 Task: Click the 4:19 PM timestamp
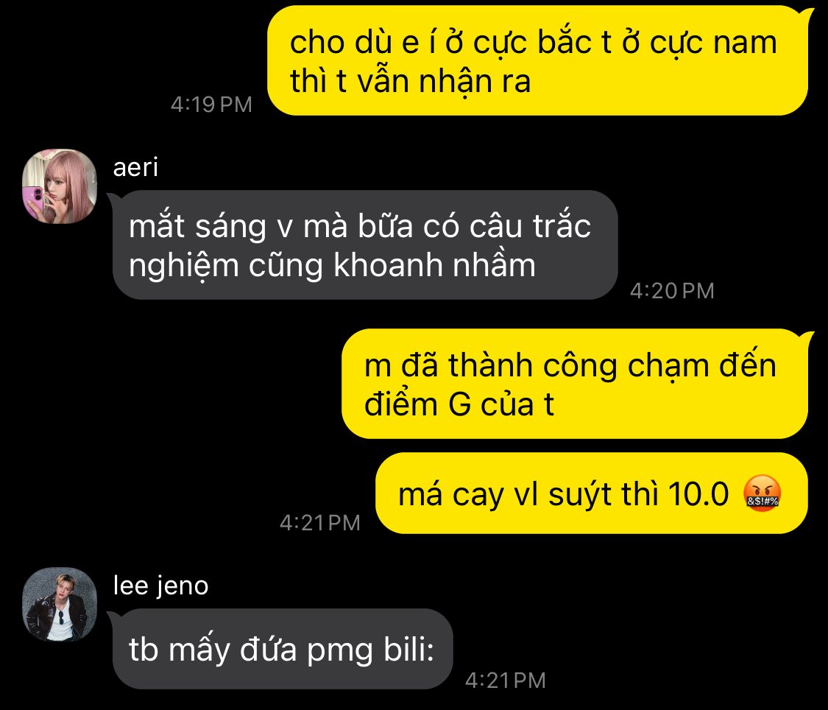(x=211, y=104)
